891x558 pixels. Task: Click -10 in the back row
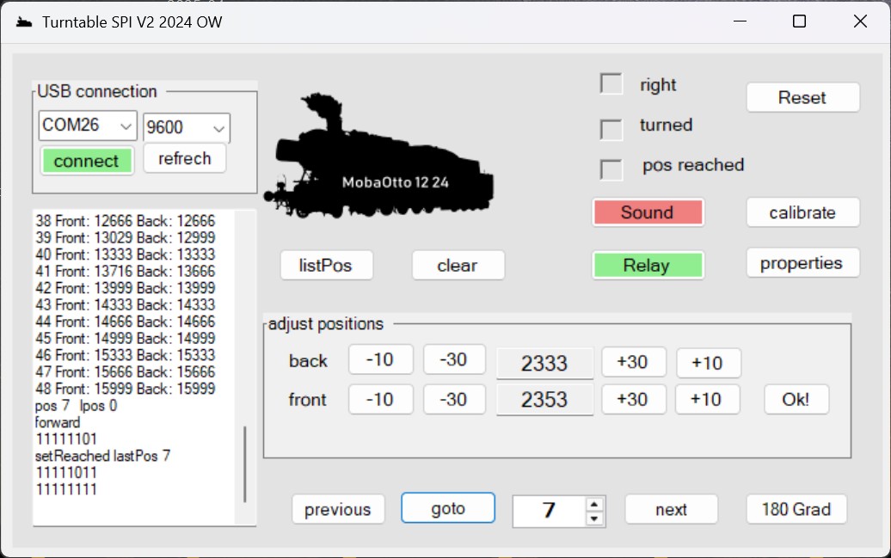click(380, 359)
